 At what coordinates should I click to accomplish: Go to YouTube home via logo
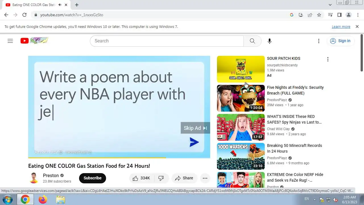(x=34, y=41)
